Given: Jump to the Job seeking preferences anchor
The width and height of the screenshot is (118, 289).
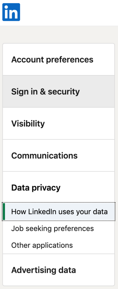Looking at the screenshot, I should coord(52,229).
